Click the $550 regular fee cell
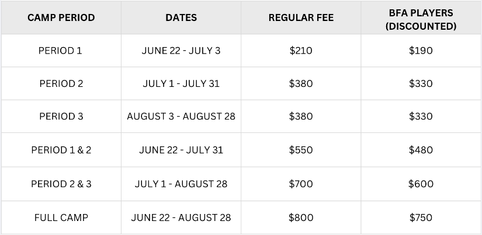Screen dimensions: 482x235 click(301, 150)
